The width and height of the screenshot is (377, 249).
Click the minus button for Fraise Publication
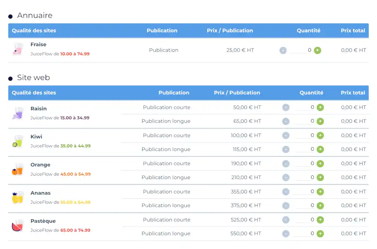click(283, 50)
